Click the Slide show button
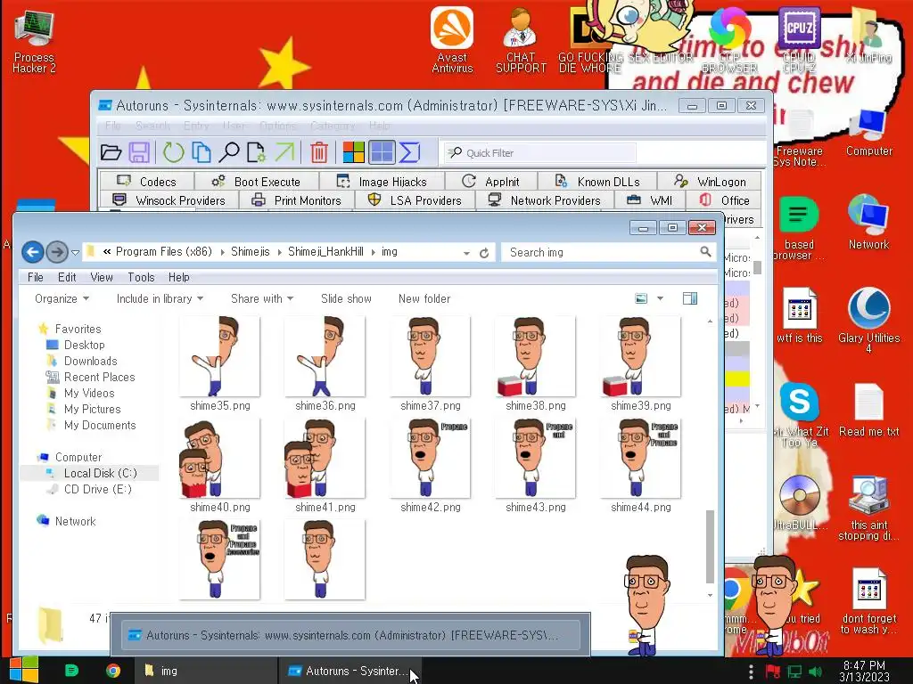The height and width of the screenshot is (684, 913). [346, 298]
